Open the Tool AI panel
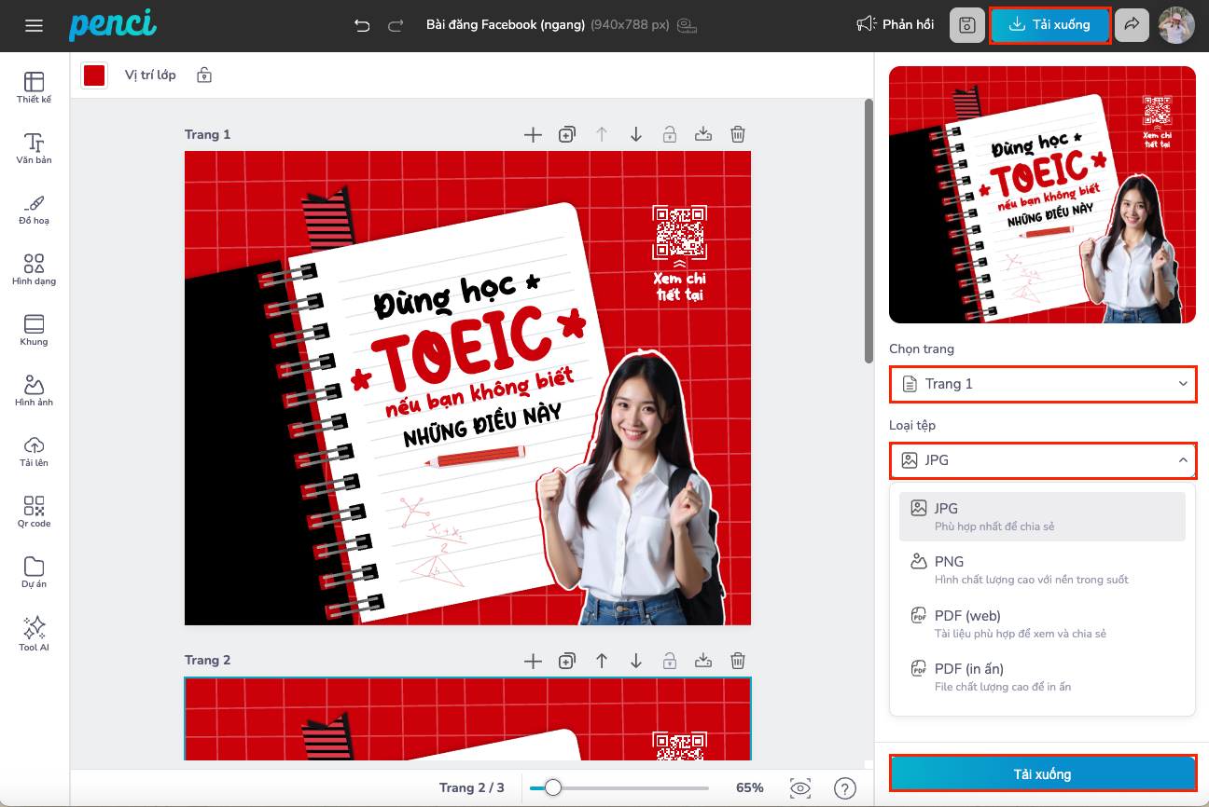Screen dimensions: 1209x807 34,633
